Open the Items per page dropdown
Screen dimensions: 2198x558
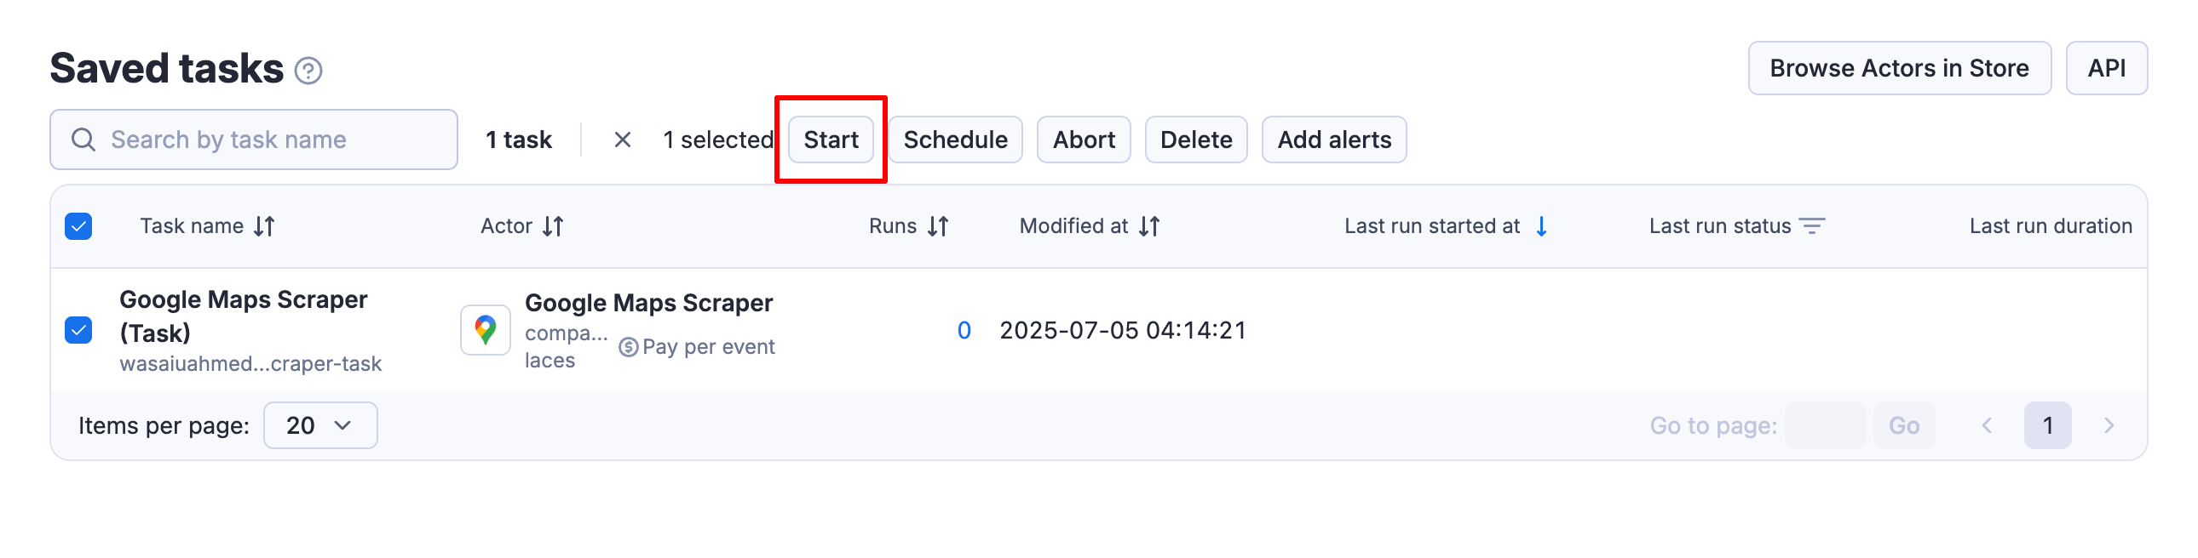tap(319, 424)
